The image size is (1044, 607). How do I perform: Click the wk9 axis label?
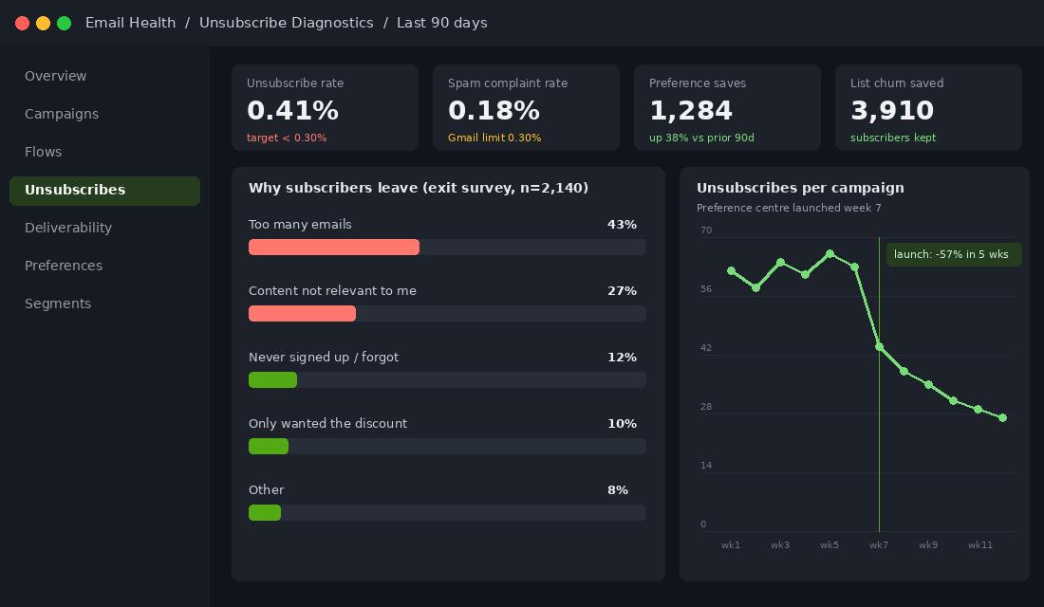[x=928, y=545]
